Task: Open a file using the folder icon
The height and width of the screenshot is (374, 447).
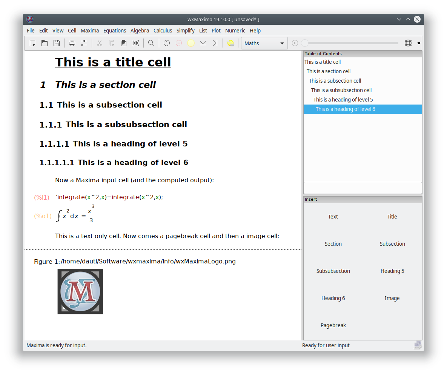Action: (45, 43)
